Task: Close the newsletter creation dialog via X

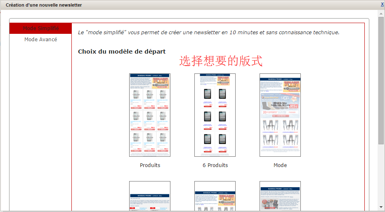Action: coord(382,4)
